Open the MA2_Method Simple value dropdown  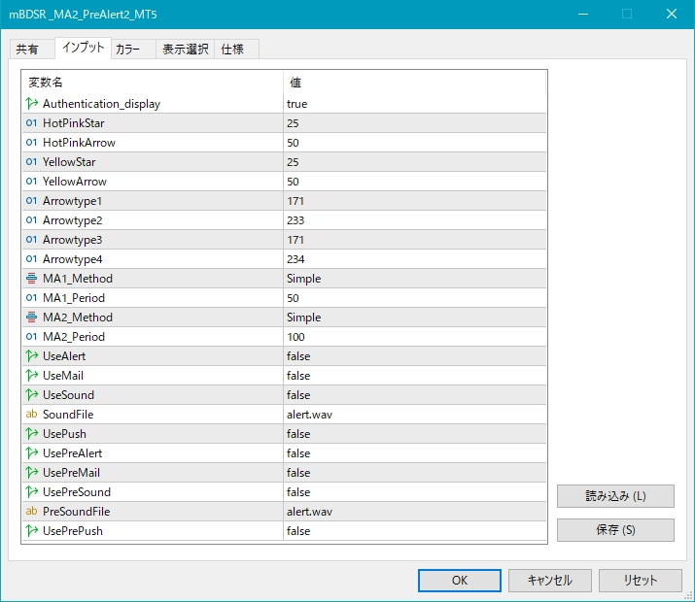(414, 318)
